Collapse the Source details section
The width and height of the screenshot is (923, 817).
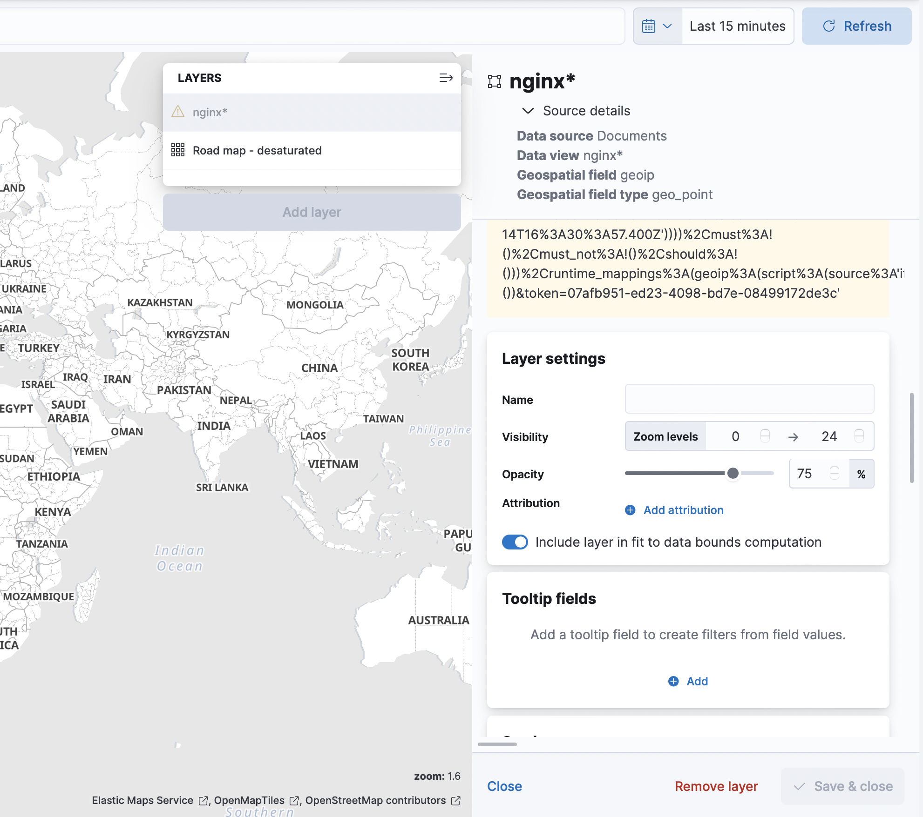coord(528,111)
